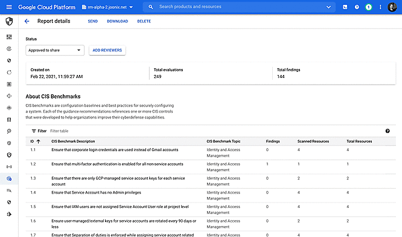
Task: Open the vertical three-dot settings menu
Action: (x=380, y=7)
